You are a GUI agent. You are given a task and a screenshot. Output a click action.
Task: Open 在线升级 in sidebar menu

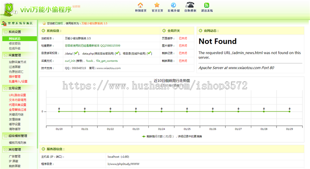[14, 48]
